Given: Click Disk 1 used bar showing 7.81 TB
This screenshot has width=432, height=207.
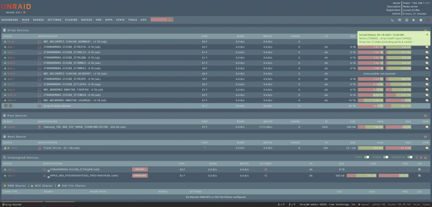Looking at the screenshot, I should [x=371, y=47].
